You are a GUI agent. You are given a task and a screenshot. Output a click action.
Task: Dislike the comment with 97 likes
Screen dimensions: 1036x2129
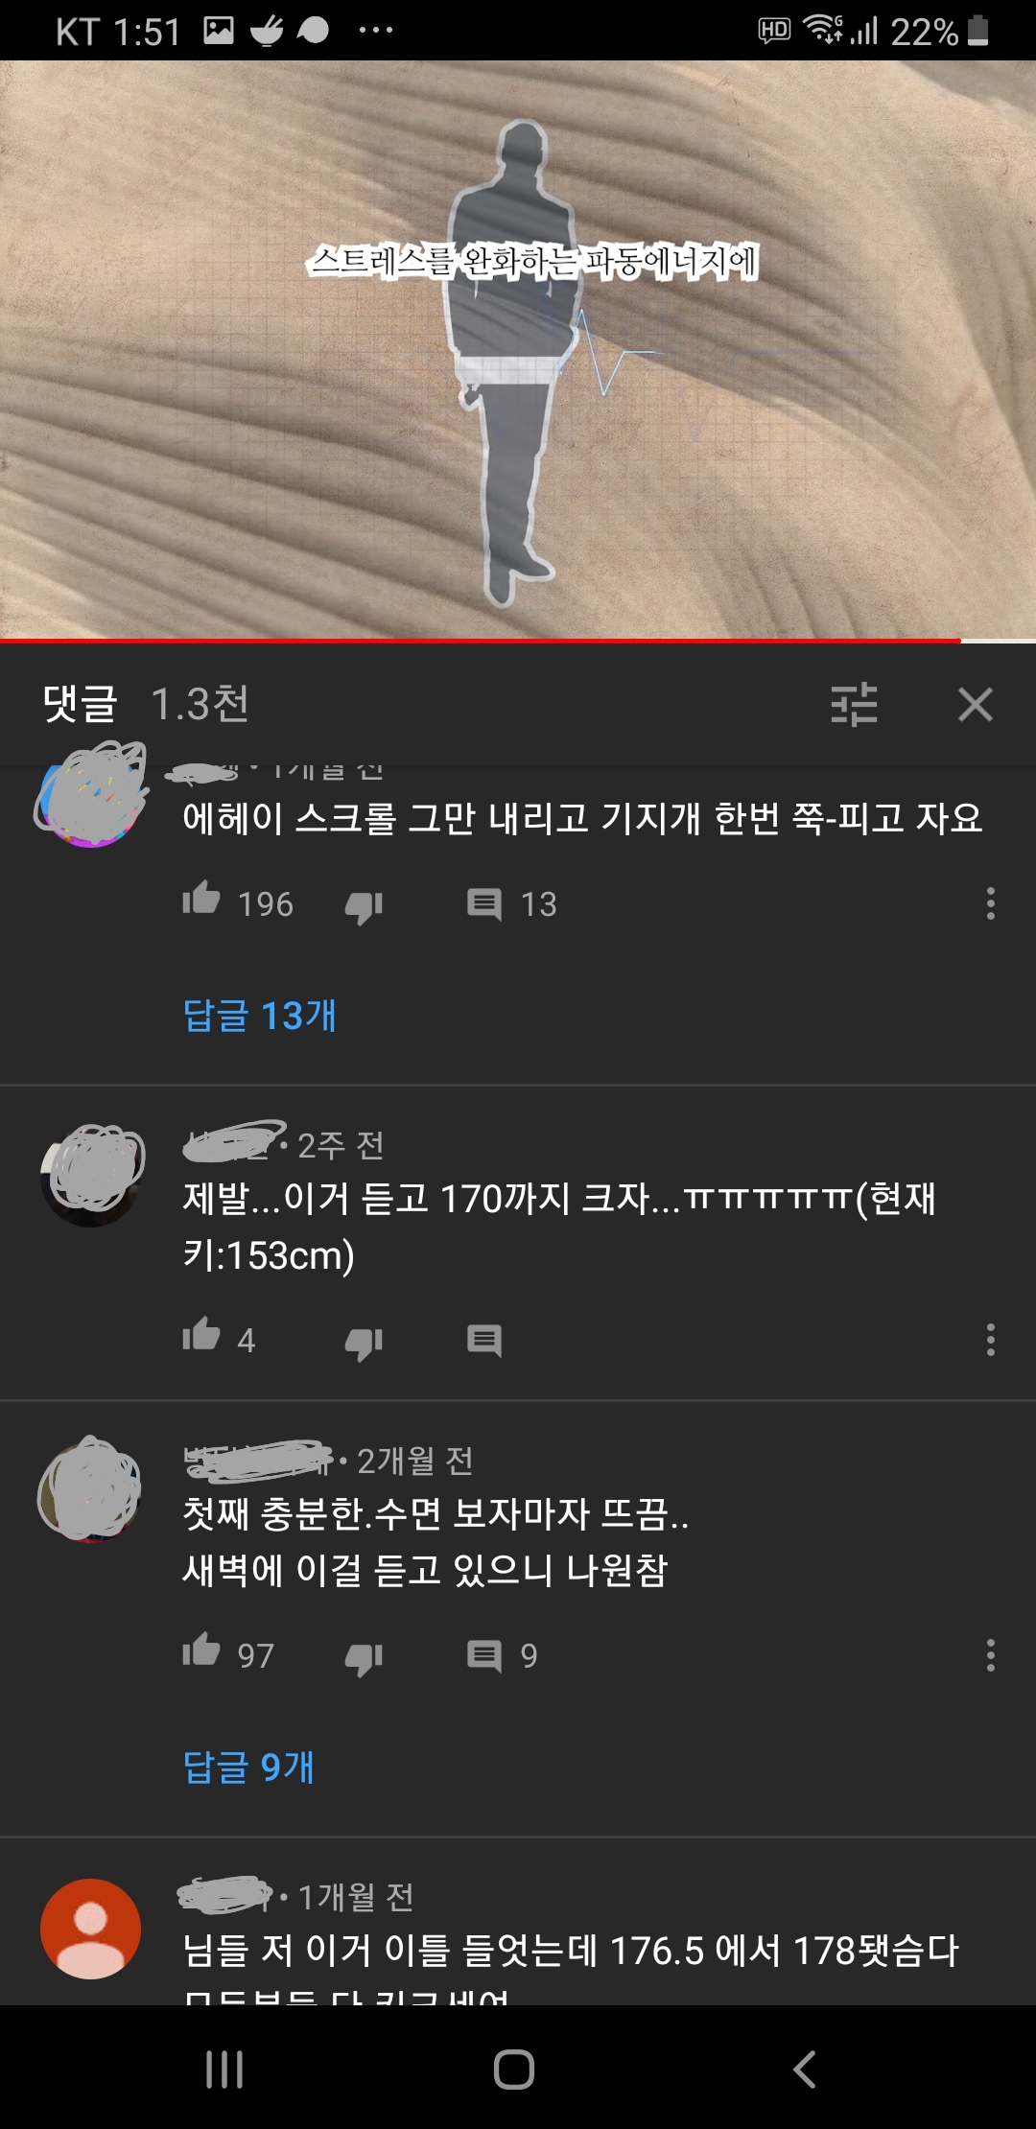pyautogui.click(x=365, y=1658)
